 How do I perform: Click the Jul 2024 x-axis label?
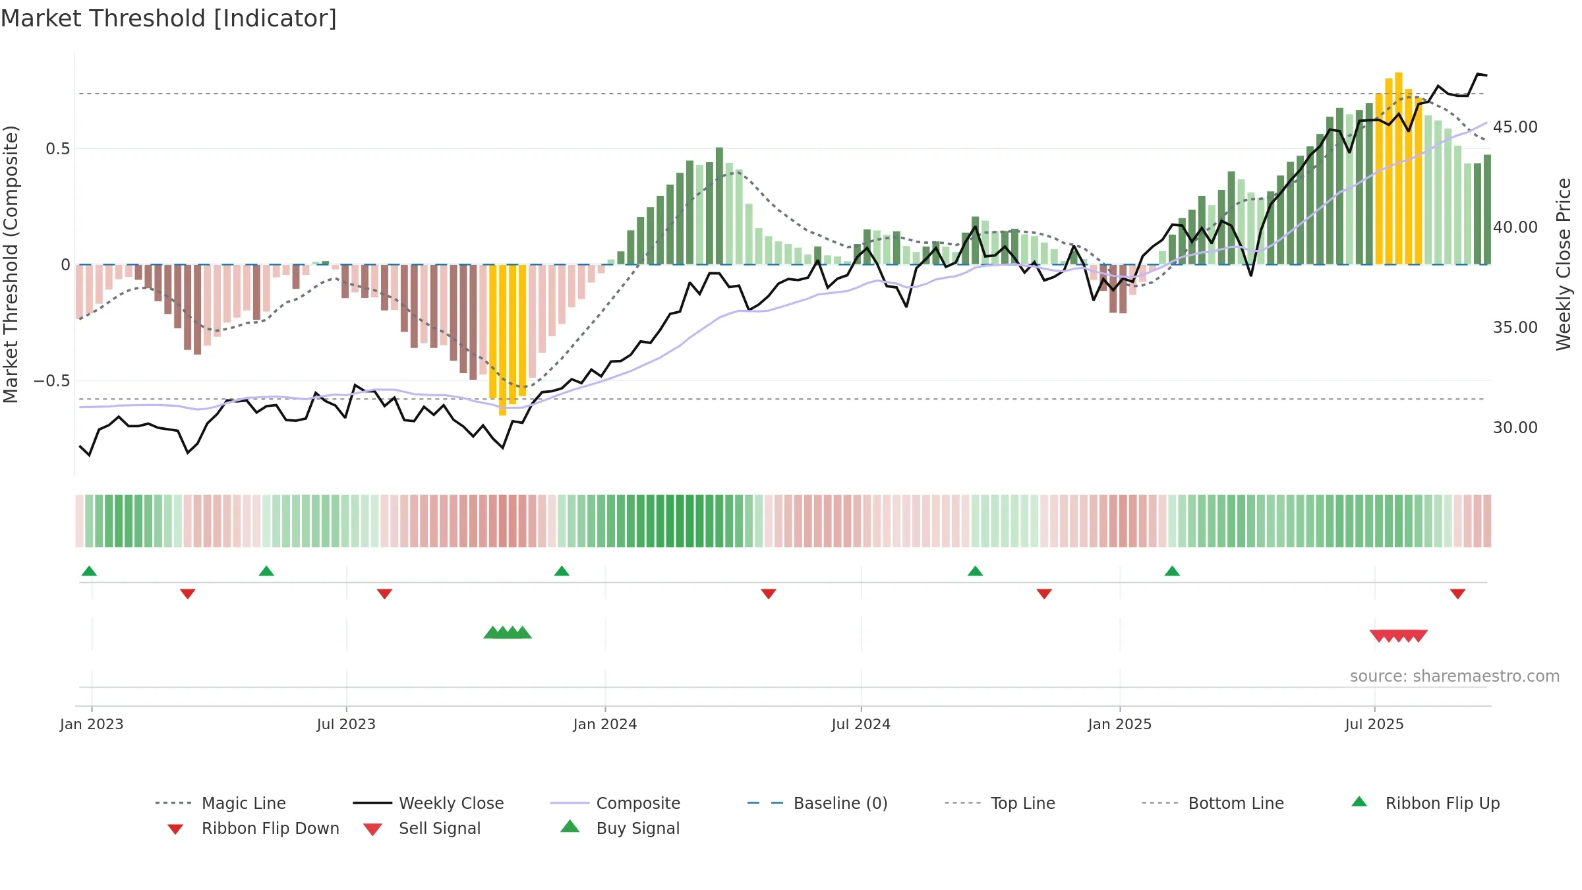(861, 724)
